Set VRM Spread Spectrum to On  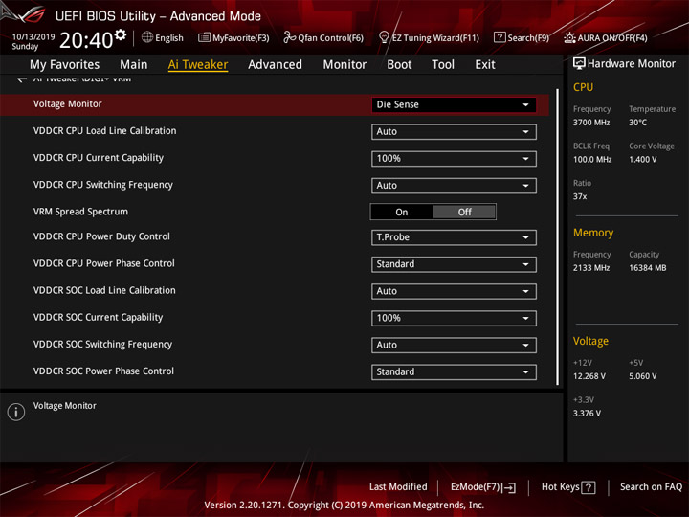point(402,212)
